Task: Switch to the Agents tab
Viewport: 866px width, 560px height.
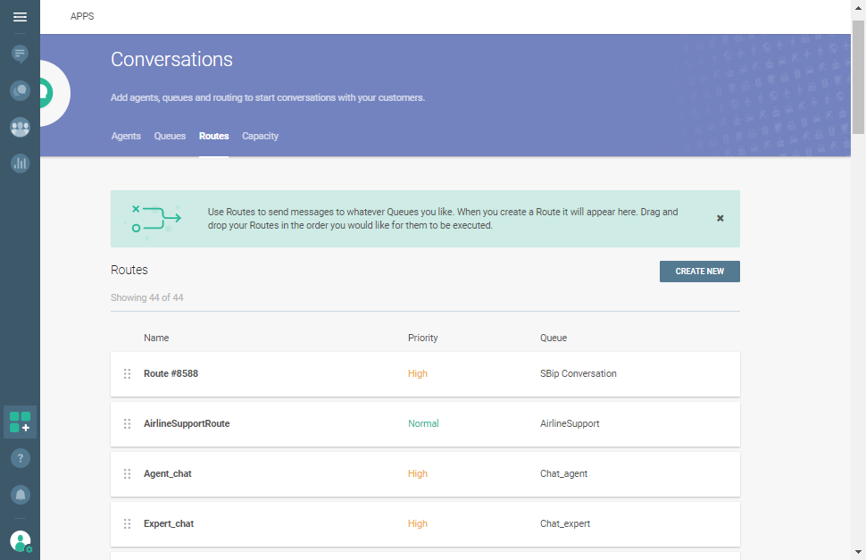Action: (126, 137)
